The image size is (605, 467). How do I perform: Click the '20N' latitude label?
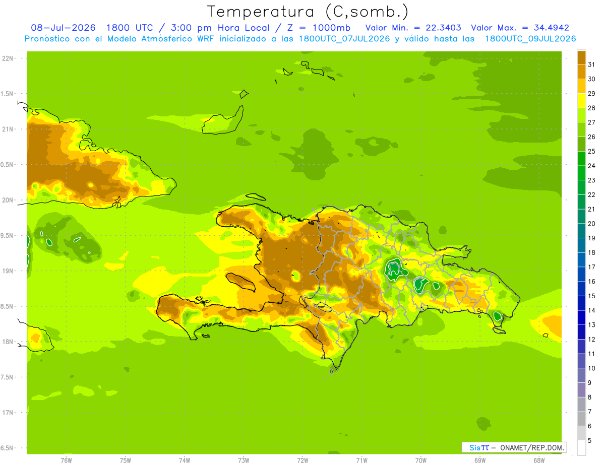[x=8, y=200]
